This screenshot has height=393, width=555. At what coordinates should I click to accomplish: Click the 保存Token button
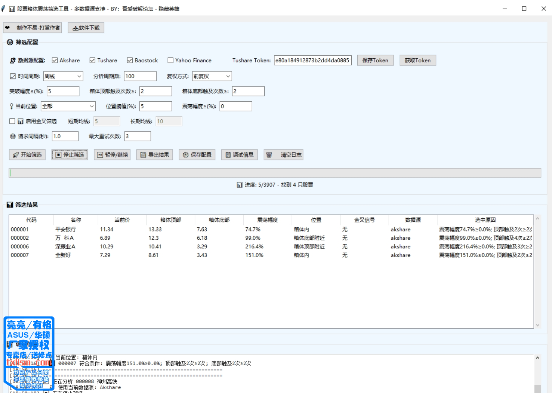click(375, 60)
